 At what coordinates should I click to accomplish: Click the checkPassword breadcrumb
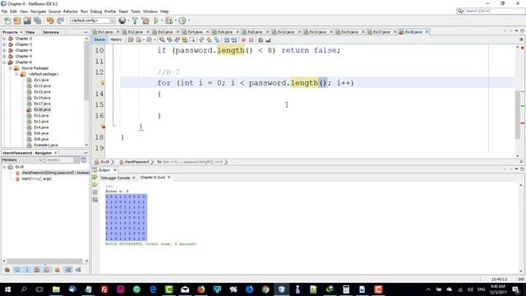point(136,162)
